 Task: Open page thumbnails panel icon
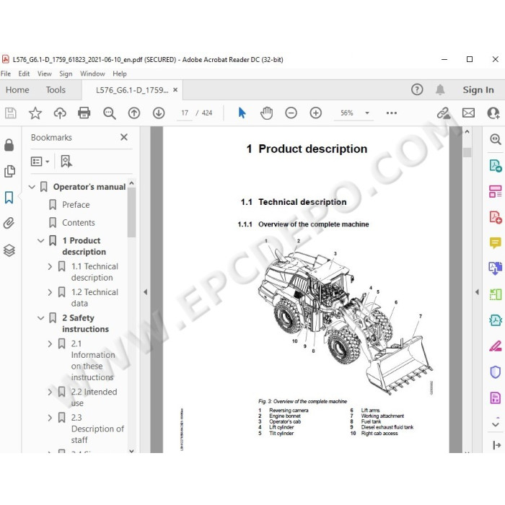tap(9, 171)
